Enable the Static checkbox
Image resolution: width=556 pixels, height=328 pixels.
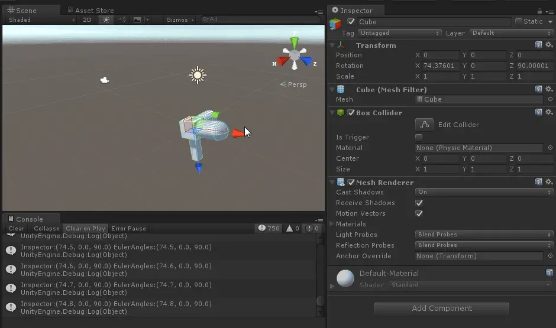click(x=518, y=22)
